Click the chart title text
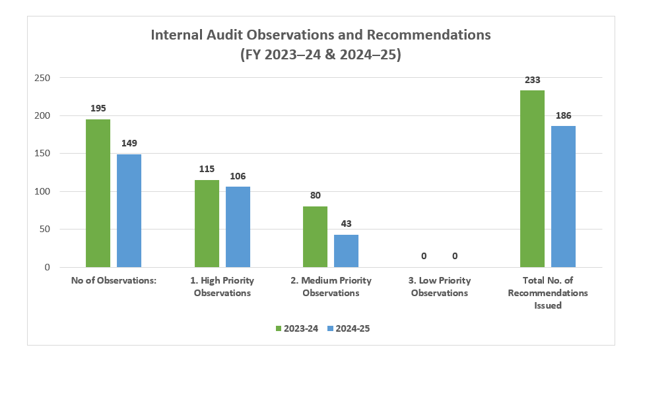 tap(321, 44)
